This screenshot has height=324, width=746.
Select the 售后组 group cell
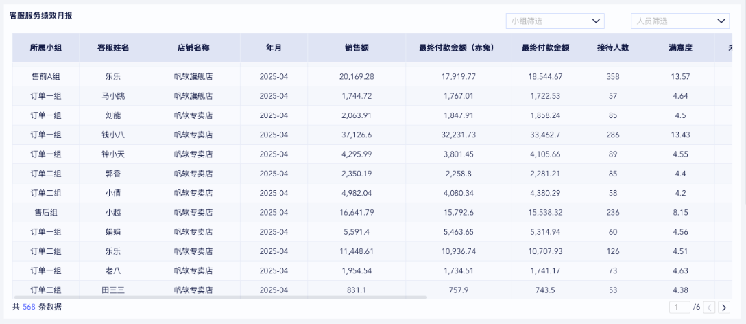pyautogui.click(x=46, y=212)
